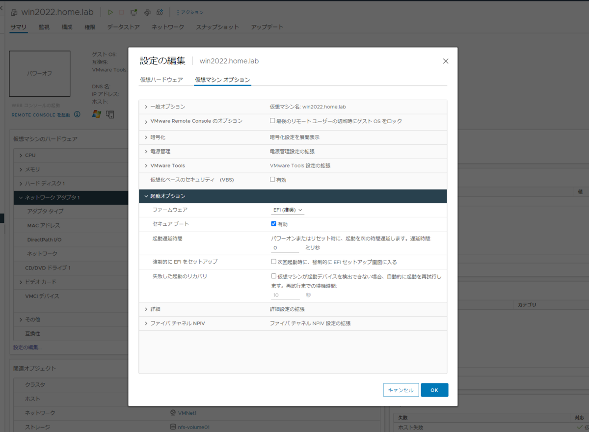
Task: Open the 設定の編集... link
Action: coord(27,348)
